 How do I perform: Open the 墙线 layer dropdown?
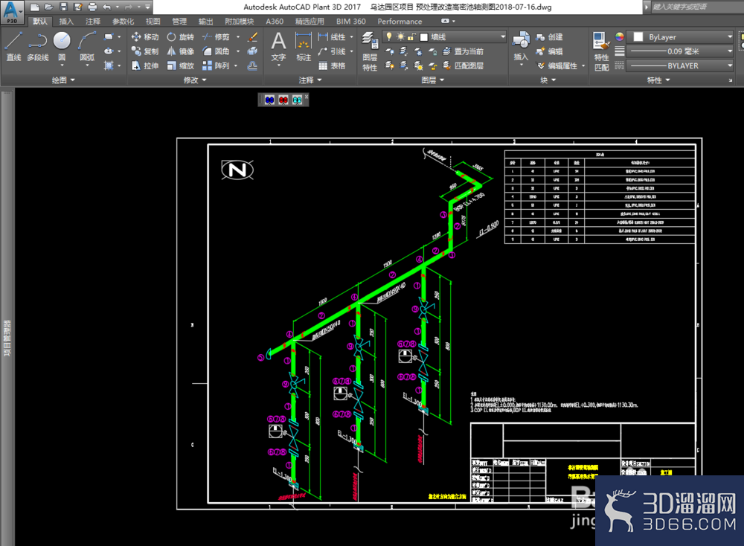click(x=502, y=36)
